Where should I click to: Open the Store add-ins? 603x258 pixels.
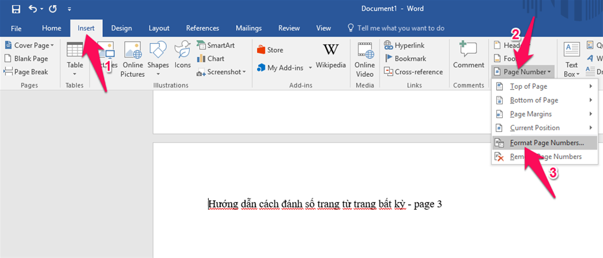click(270, 50)
